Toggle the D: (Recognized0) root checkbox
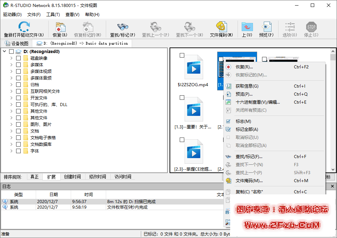The height and width of the screenshot is (238, 337). click(12, 52)
